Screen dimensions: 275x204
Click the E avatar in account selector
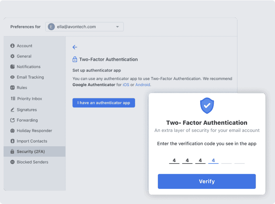52,27
